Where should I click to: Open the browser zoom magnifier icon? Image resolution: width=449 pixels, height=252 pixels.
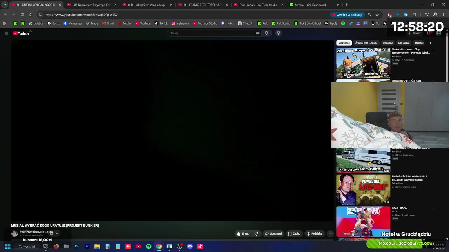369,15
